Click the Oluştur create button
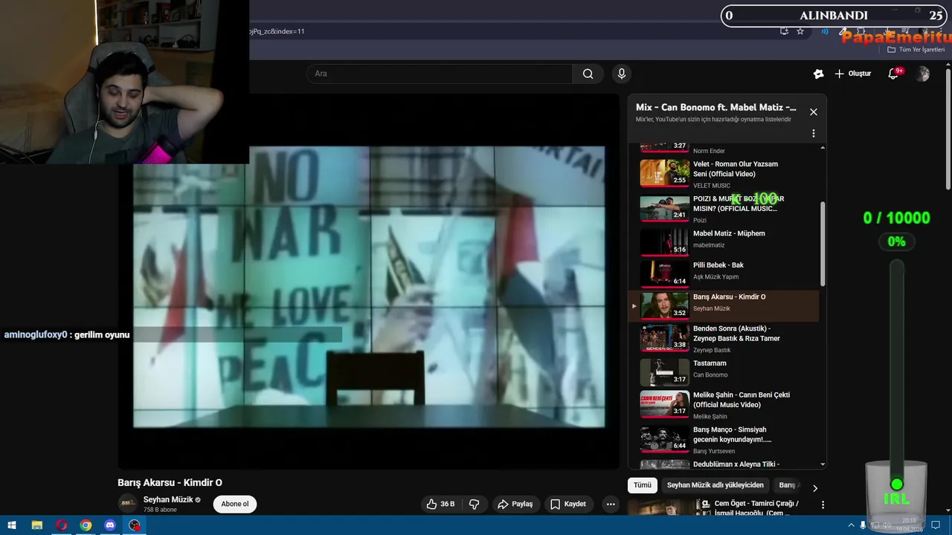Viewport: 952px width, 535px height. click(x=852, y=74)
